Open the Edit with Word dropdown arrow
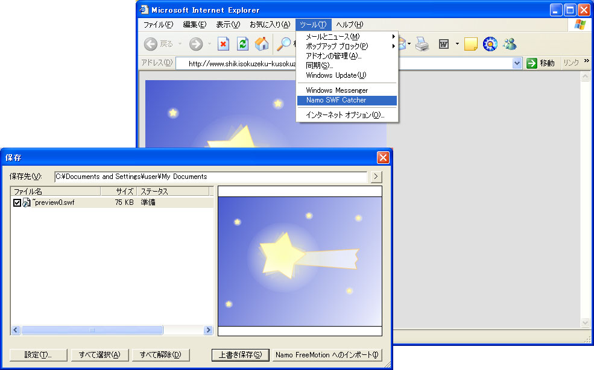The width and height of the screenshot is (594, 370). (x=457, y=44)
